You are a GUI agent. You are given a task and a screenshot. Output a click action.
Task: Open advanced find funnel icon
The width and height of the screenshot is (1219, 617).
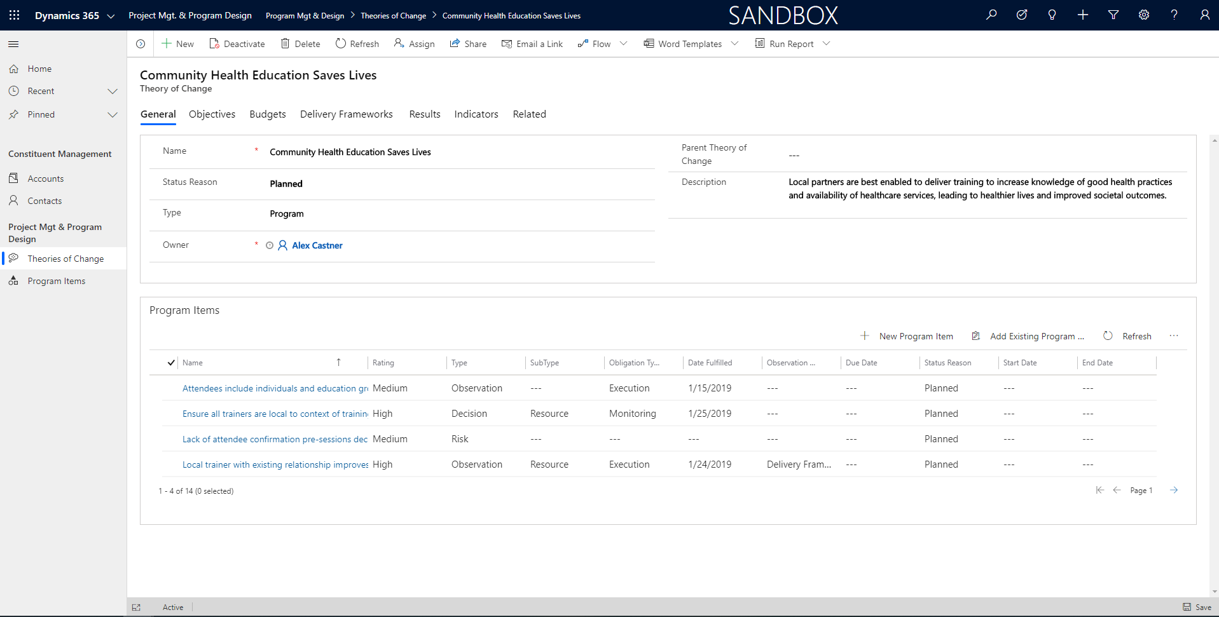click(x=1113, y=15)
